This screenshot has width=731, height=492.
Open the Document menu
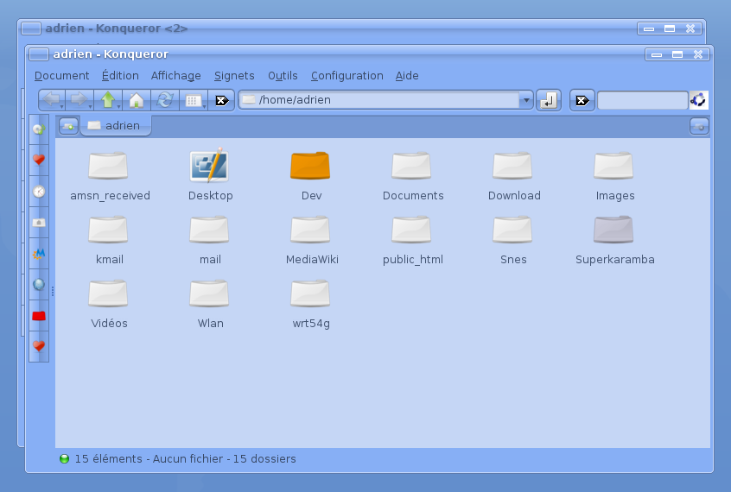(61, 75)
